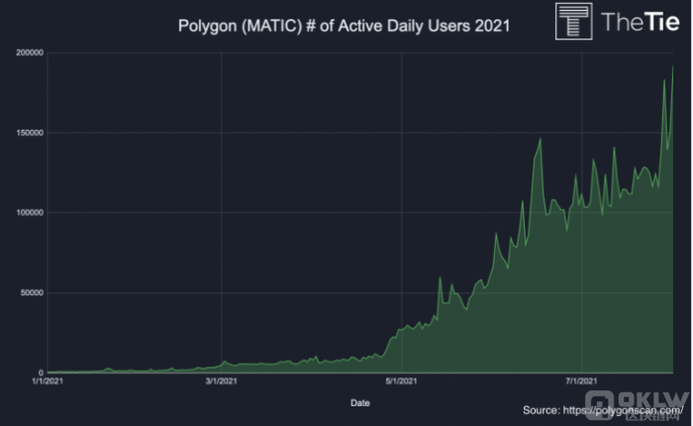Select the 150000 y-axis label
Image resolution: width=693 pixels, height=426 pixels.
pyautogui.click(x=30, y=133)
